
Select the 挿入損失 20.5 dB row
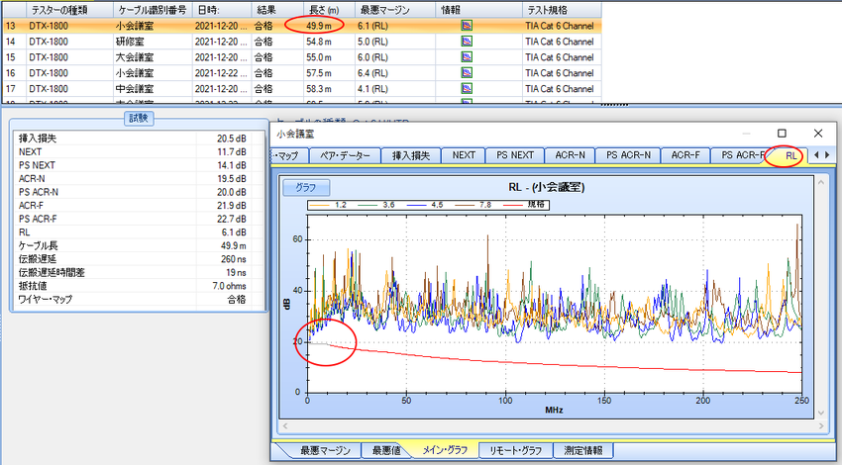click(x=139, y=139)
